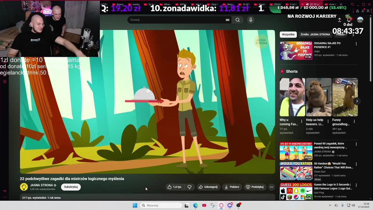This screenshot has width=373, height=210.
Task: Open options for 50 Hardest video
Action: [356, 164]
